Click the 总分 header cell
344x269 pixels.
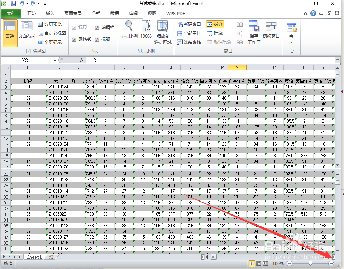pyautogui.click(x=90, y=81)
